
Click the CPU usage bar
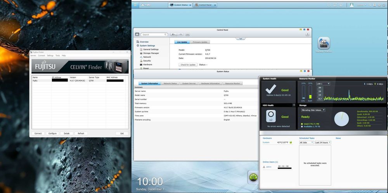(303, 92)
